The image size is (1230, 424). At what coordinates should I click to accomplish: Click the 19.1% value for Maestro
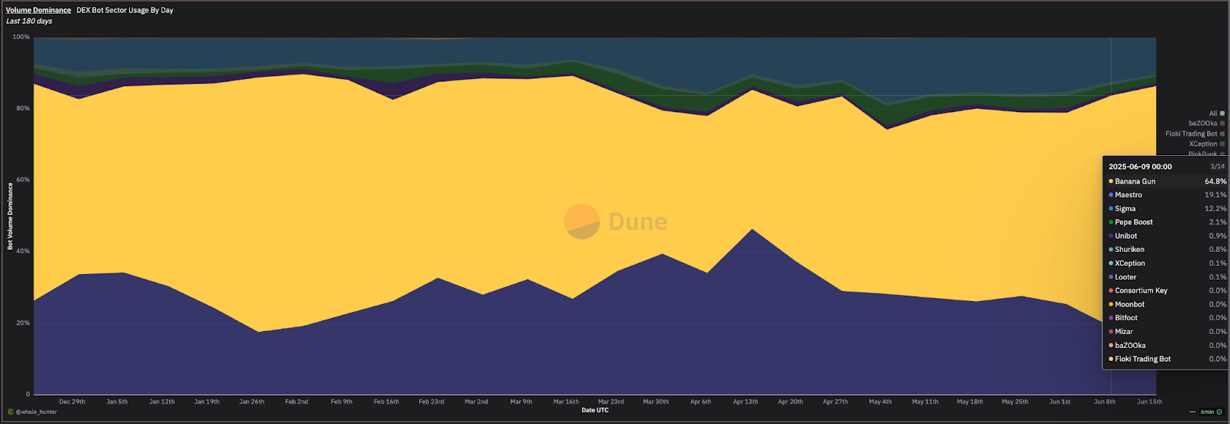tap(1215, 195)
